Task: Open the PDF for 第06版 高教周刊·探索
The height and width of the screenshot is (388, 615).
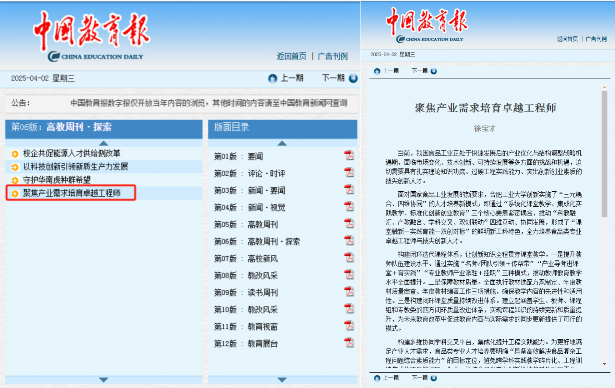Action: click(350, 240)
